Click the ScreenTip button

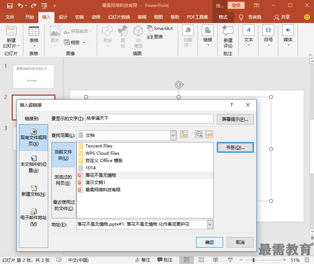coord(235,119)
